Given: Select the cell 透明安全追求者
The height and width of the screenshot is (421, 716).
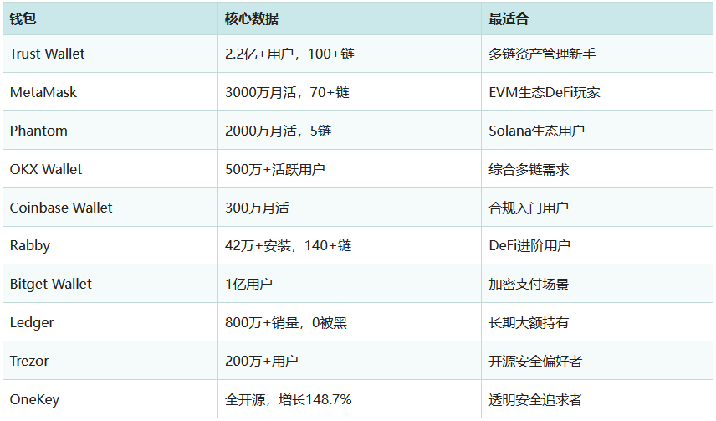Looking at the screenshot, I should (597, 398).
